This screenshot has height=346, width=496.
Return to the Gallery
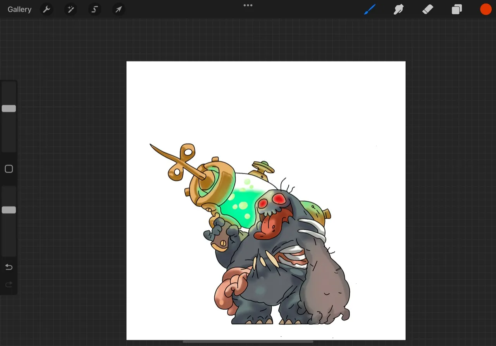[19, 9]
